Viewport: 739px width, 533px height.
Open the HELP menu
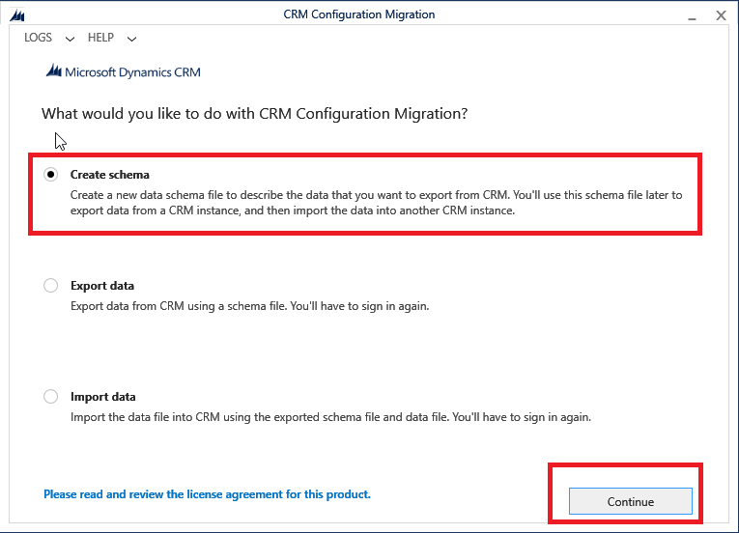click(100, 38)
